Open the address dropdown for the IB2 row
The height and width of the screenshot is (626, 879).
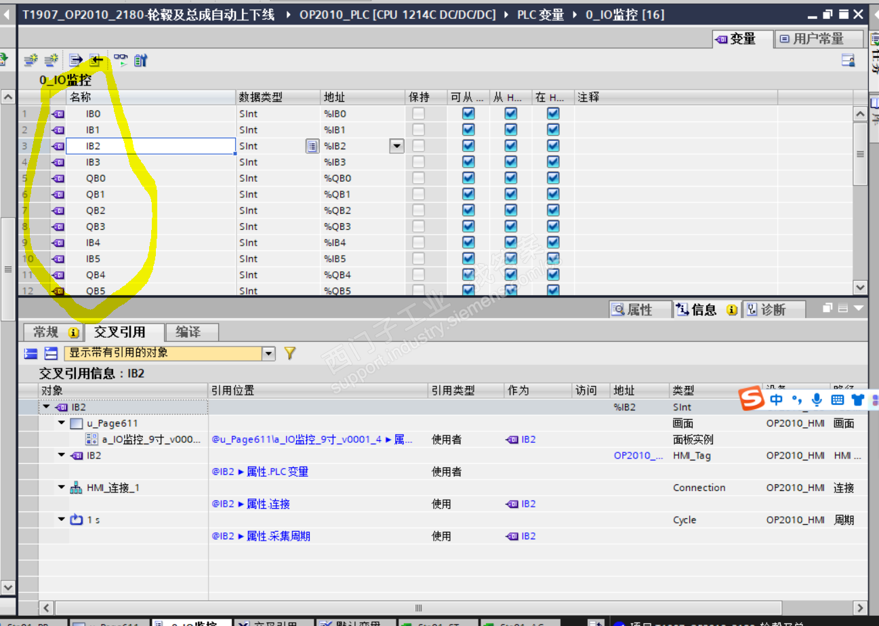click(396, 146)
